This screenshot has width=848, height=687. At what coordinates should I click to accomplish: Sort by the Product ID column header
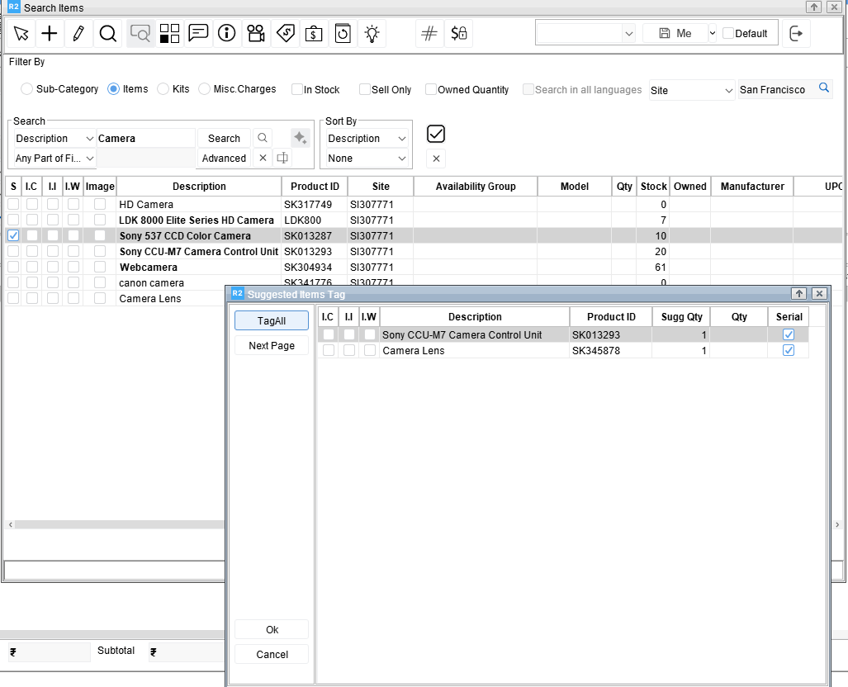click(x=315, y=187)
